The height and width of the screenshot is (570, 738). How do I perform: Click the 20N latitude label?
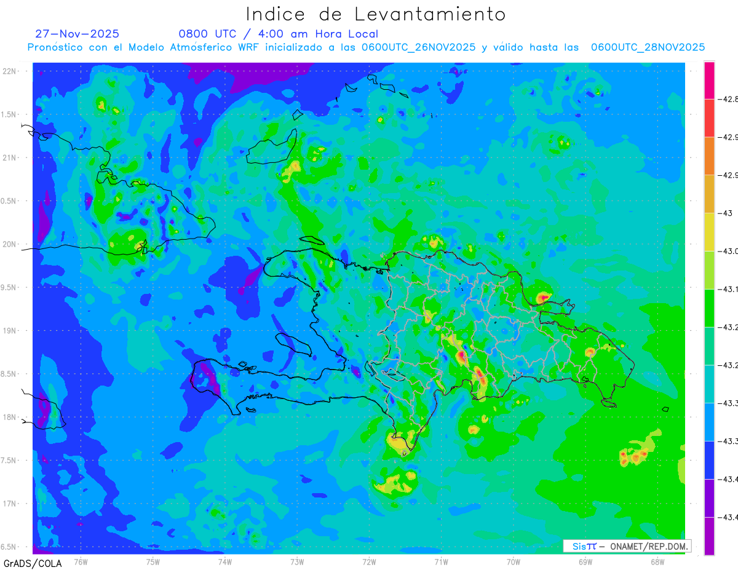pyautogui.click(x=9, y=244)
